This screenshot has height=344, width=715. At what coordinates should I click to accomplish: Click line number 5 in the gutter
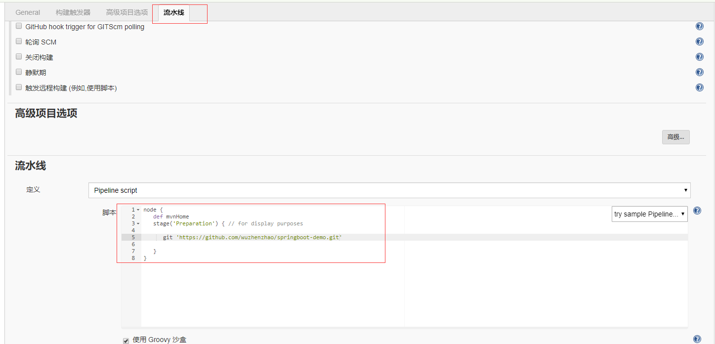click(x=133, y=237)
